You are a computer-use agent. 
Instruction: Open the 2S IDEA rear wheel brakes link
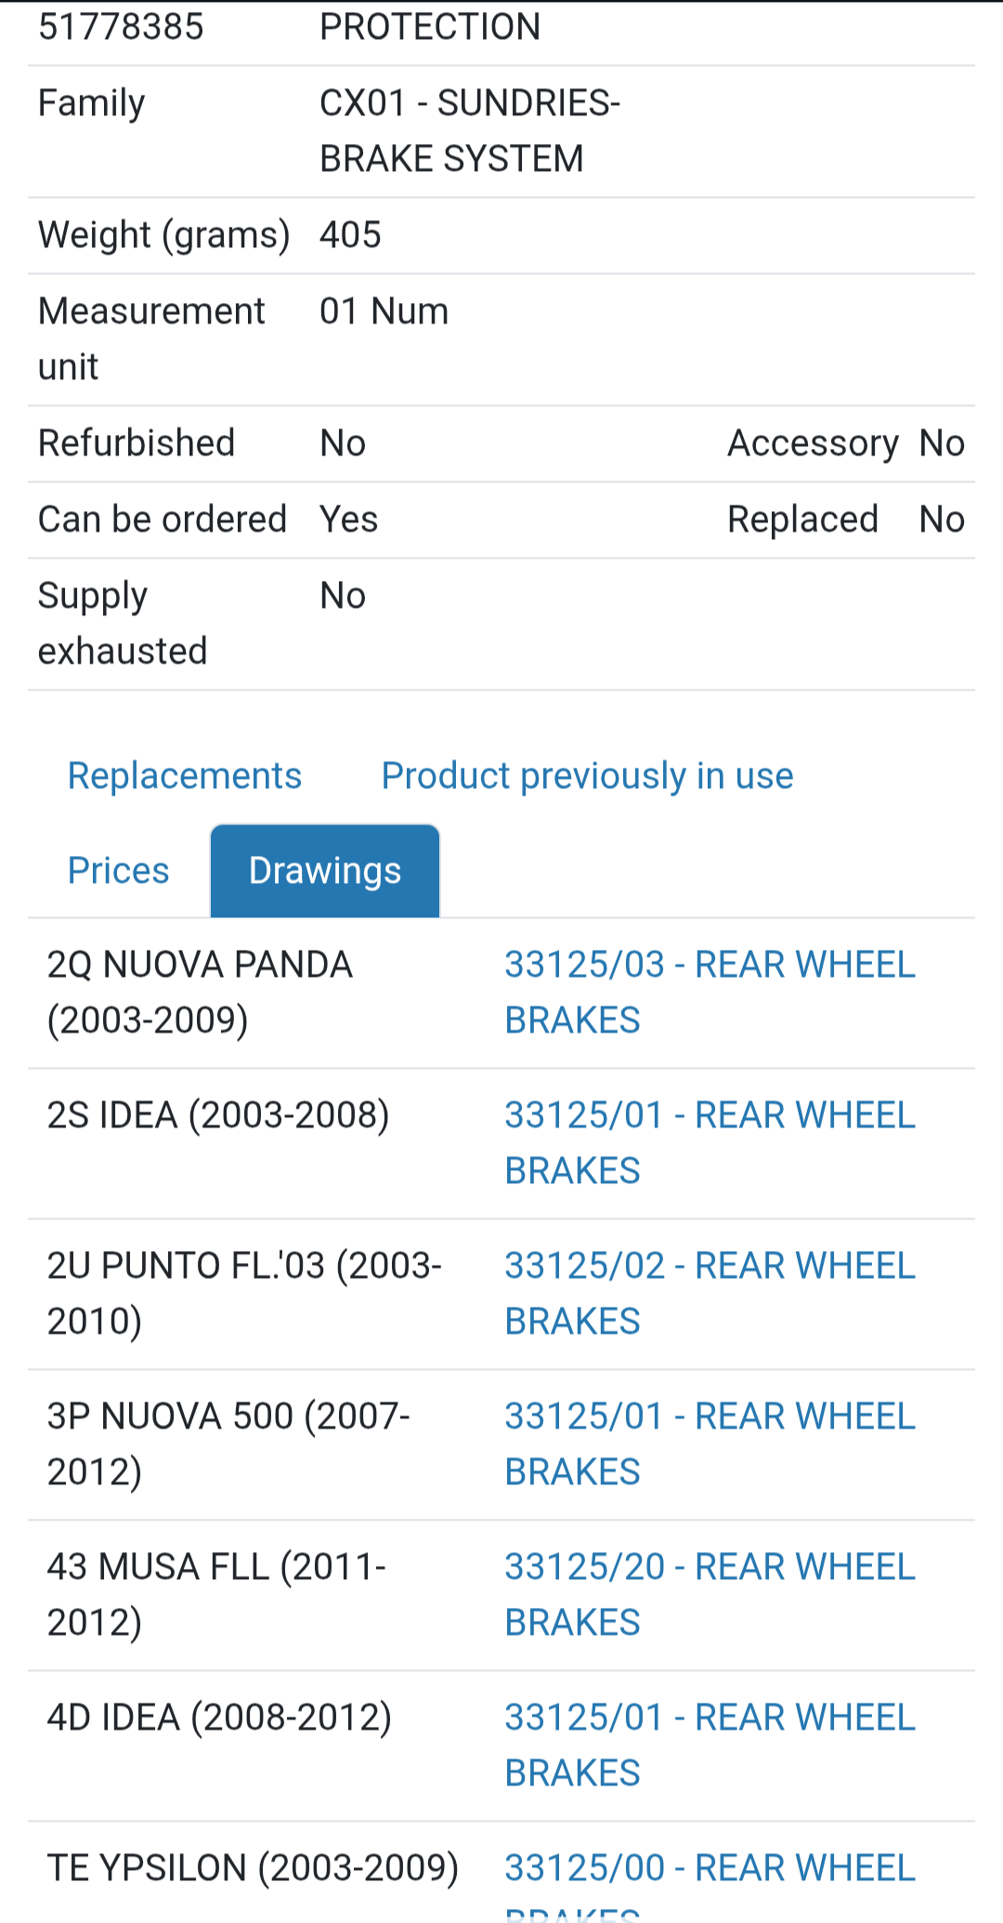[x=710, y=1142]
